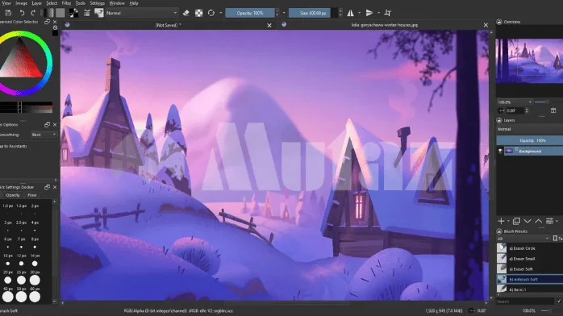Viewport: 563px width, 316px height.
Task: Open the gradient fill picker
Action: (x=49, y=13)
